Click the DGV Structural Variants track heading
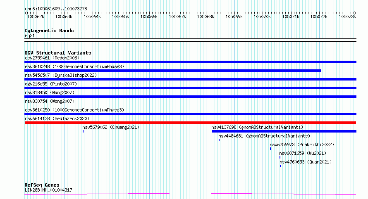 click(58, 53)
